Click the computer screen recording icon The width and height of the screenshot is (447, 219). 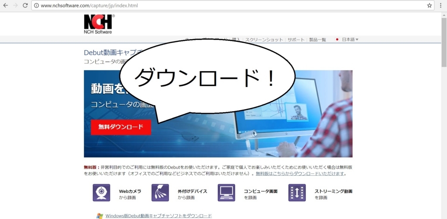point(227,193)
